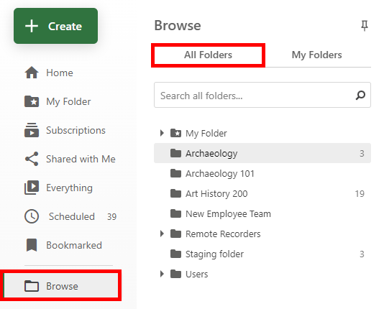Switch to the All Folders tab

pos(208,55)
